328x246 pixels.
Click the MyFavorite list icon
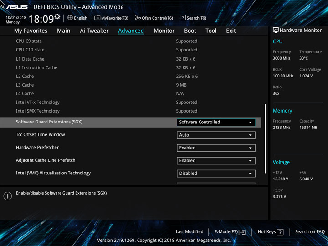pos(97,18)
